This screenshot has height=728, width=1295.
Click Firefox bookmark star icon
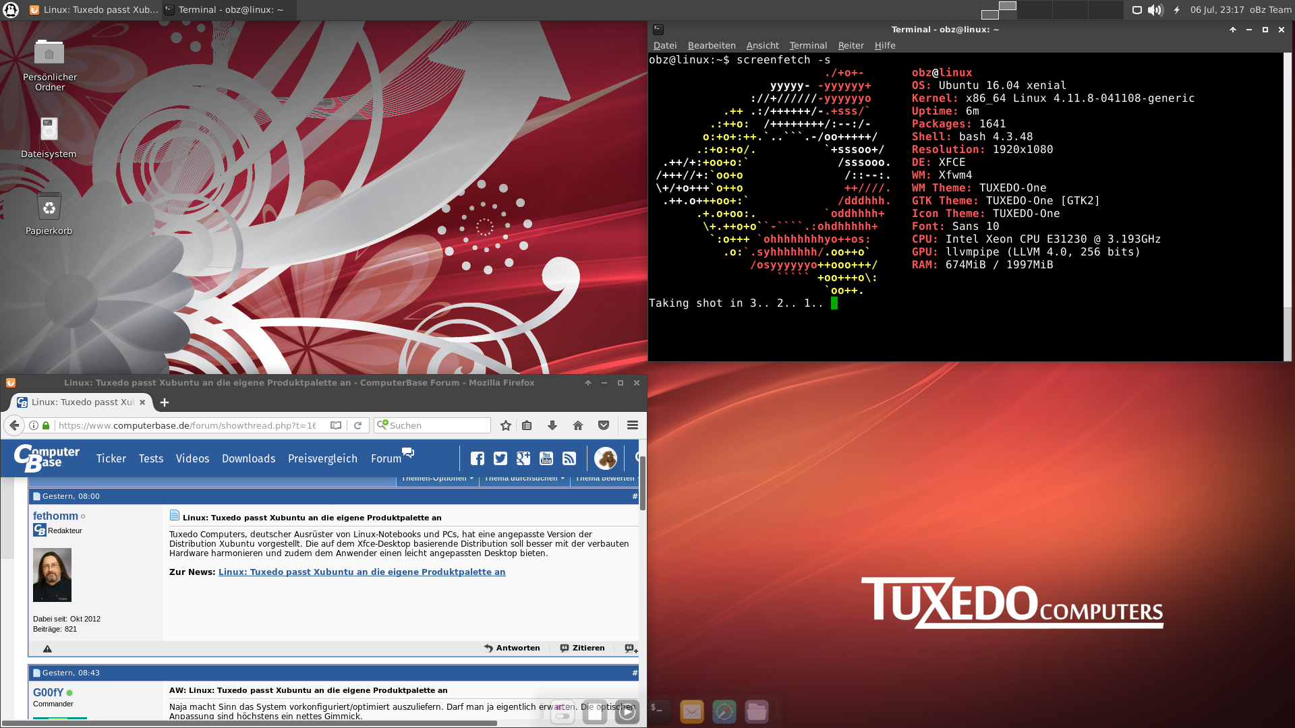(506, 425)
